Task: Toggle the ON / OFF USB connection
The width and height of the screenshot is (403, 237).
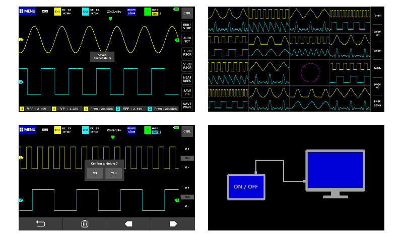Action: [246, 187]
